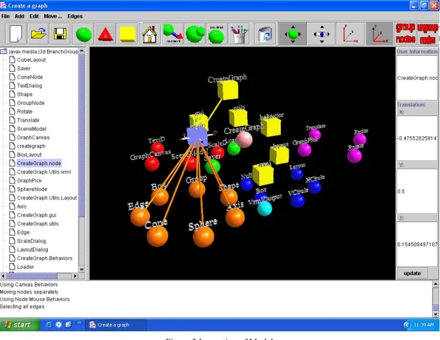The height and width of the screenshot is (340, 440).
Task: Click the system tray expand arrow
Action: [407, 325]
